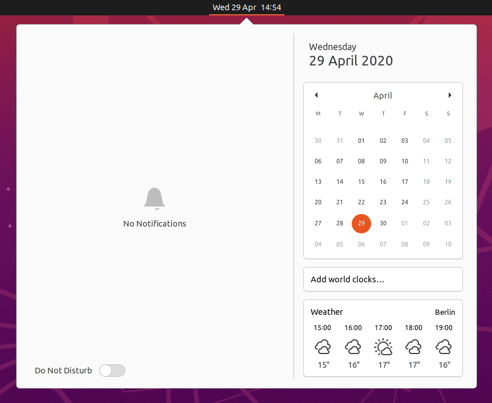Select April 15 in the calendar
492x403 pixels.
point(361,182)
